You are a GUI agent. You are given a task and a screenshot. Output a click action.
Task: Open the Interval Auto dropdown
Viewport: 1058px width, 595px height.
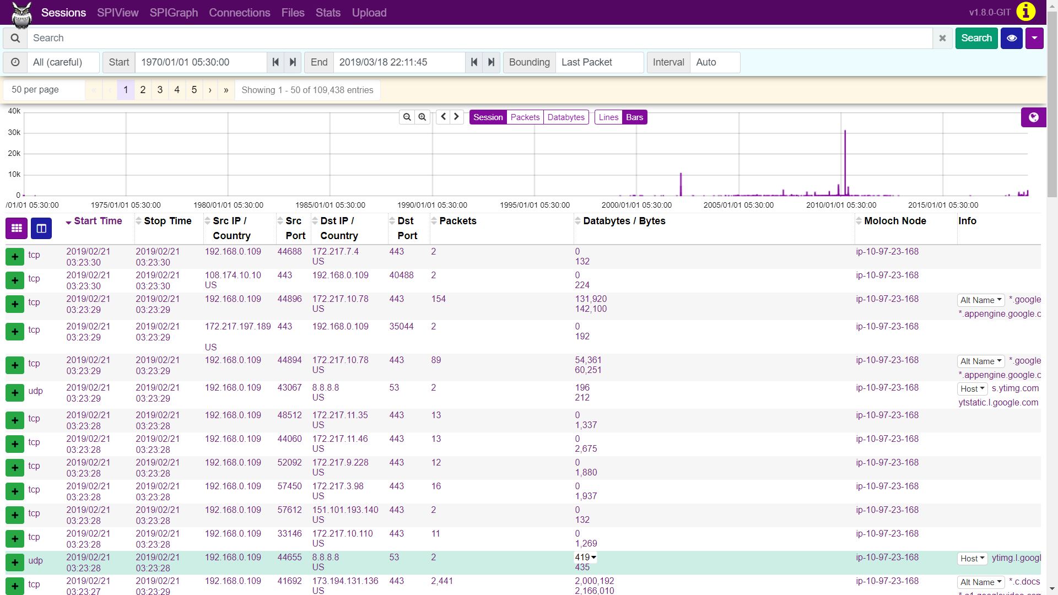pyautogui.click(x=715, y=62)
